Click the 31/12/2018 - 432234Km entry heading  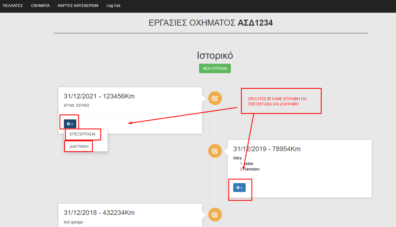[x=99, y=213]
